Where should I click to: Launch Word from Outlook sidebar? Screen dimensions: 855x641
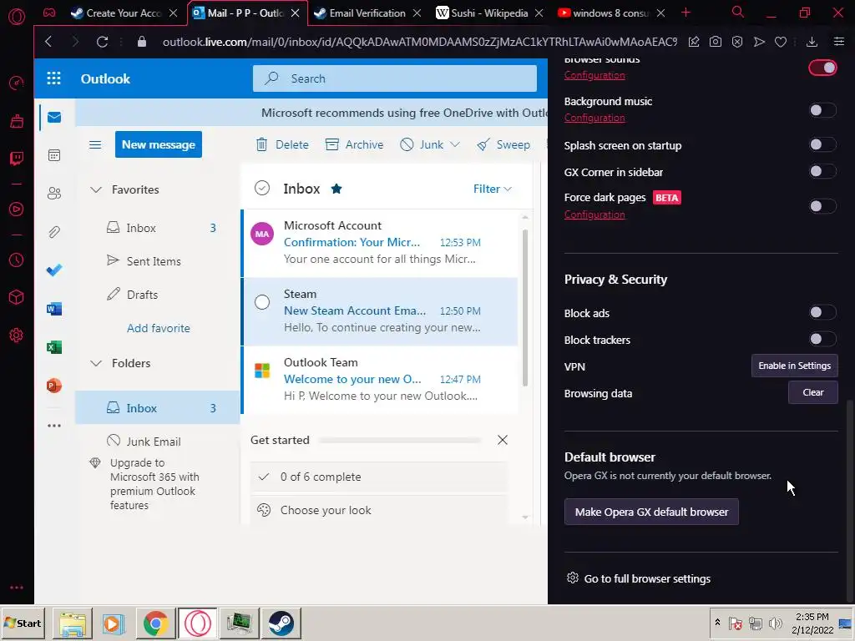[x=54, y=309]
